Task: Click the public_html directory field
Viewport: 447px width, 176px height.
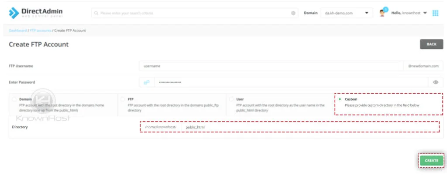Action: pos(309,127)
